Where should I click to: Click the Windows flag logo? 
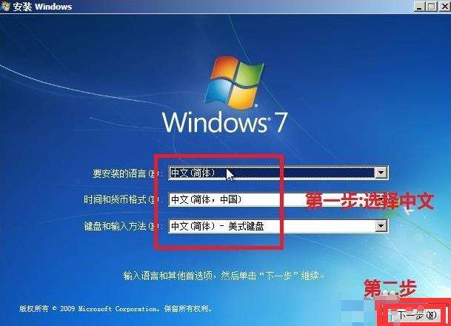coord(234,82)
